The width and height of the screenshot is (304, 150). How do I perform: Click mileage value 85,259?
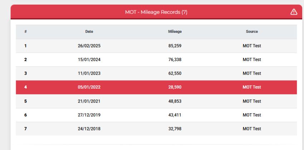point(175,46)
